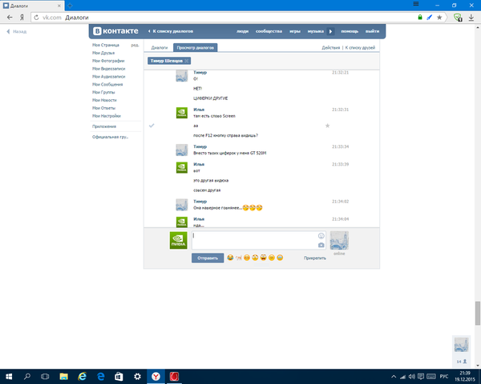Mark the message as important with the star
This screenshot has width=481, height=384.
click(327, 126)
